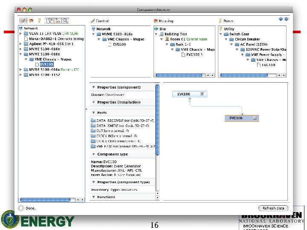Image resolution: width=307 pixels, height=230 pixels.
Task: Collapse the Building Test node in Housing
Action: [x=156, y=34]
